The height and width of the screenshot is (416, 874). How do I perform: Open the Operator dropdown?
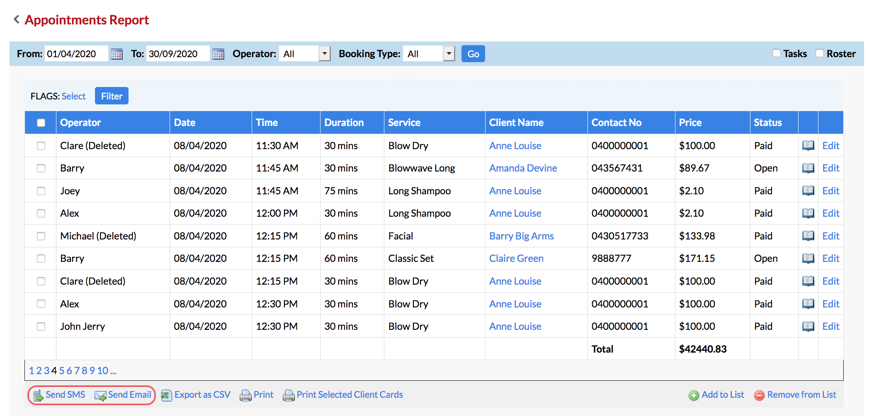point(325,53)
